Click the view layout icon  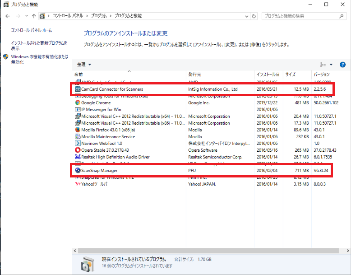(x=323, y=65)
